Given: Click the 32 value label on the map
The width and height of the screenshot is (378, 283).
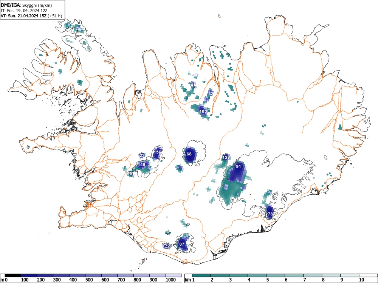Looking at the screenshot, I should coord(211,93).
